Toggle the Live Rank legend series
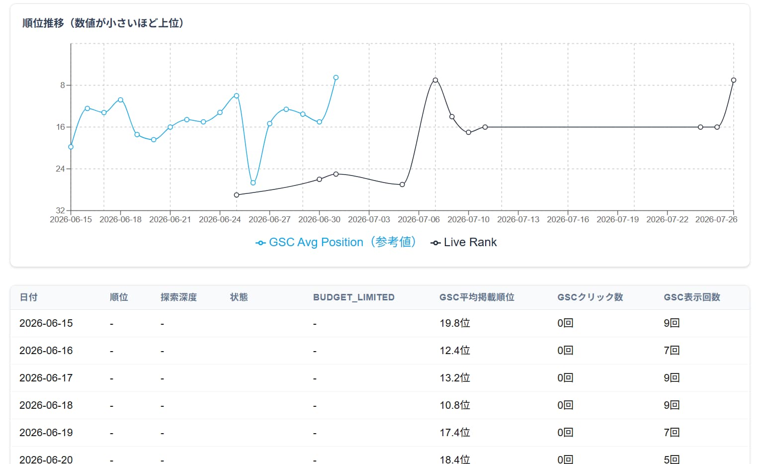Viewport: 762px width, 464px height. point(463,242)
